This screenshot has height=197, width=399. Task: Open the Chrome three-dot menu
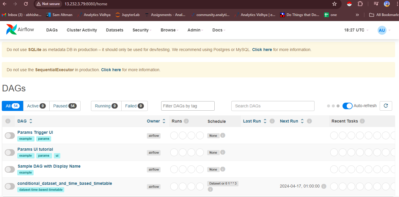click(397, 4)
